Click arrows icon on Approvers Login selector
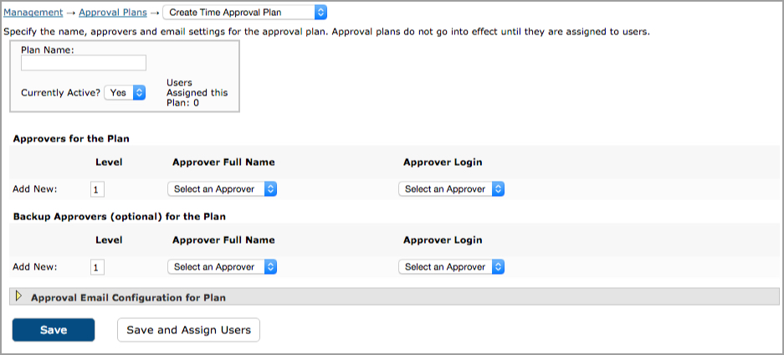This screenshot has width=784, height=355. [x=498, y=189]
